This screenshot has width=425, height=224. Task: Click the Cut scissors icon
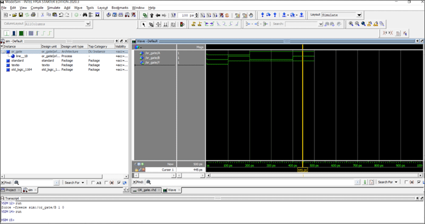click(x=42, y=15)
